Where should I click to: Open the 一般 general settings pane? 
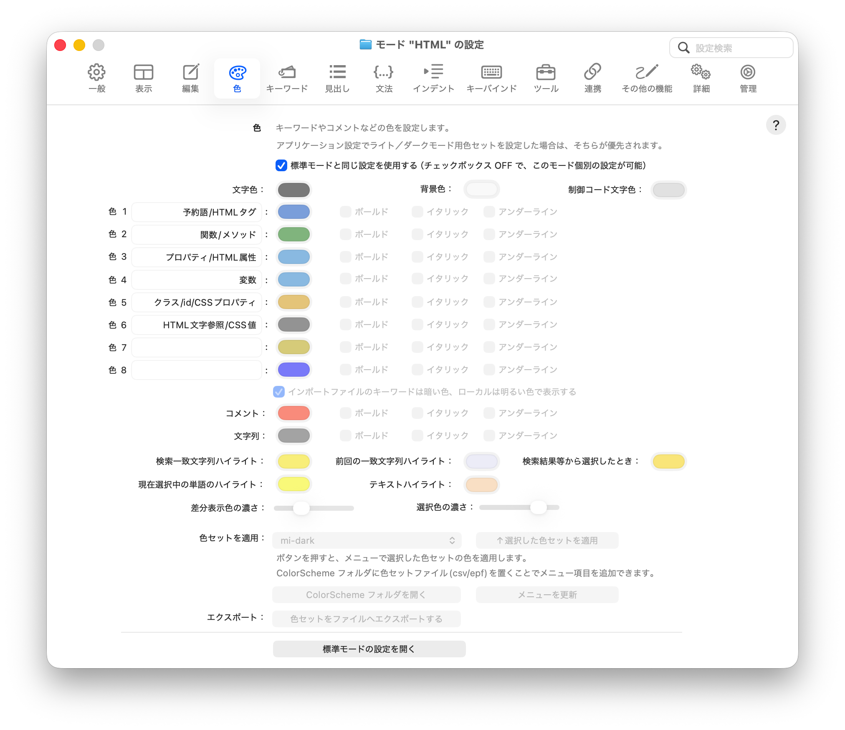pos(97,79)
